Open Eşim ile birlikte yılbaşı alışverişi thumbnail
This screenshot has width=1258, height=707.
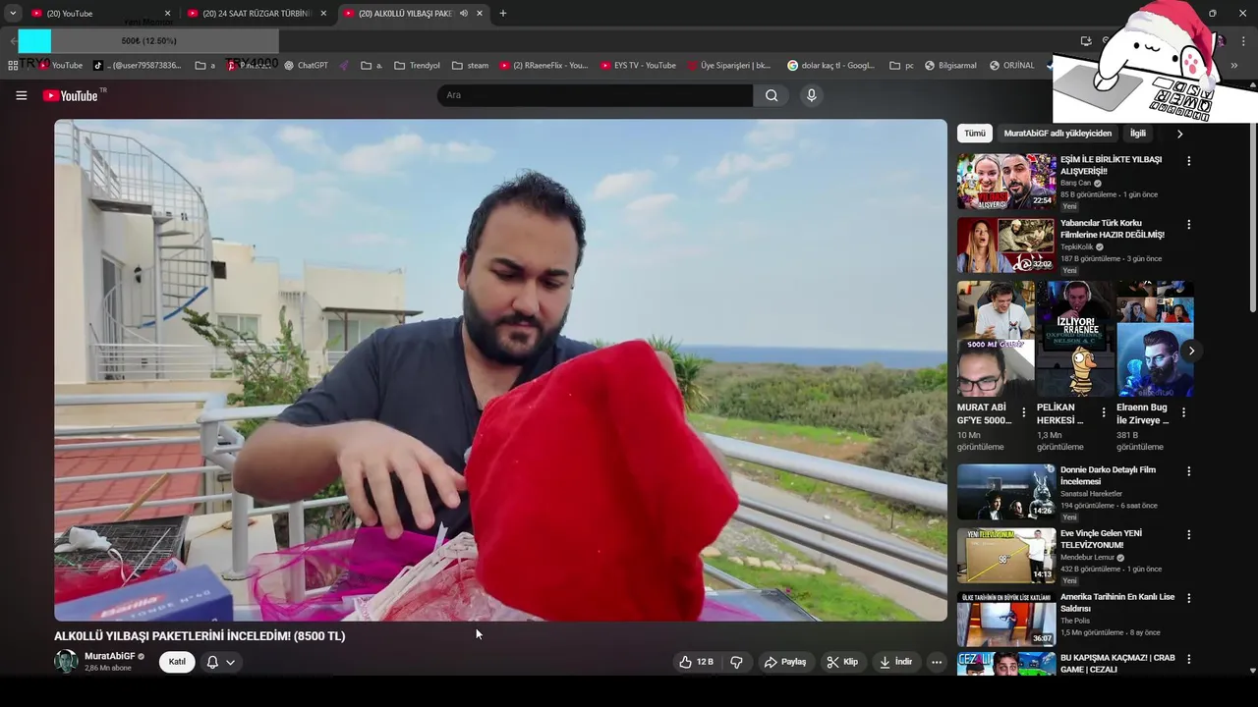(1006, 182)
